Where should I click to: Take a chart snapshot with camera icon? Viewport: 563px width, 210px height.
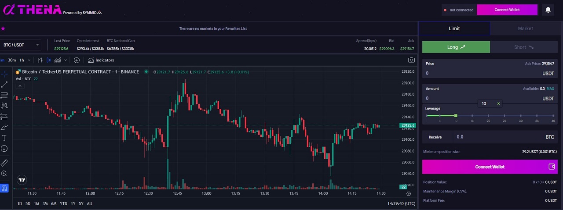pyautogui.click(x=411, y=60)
